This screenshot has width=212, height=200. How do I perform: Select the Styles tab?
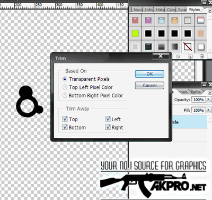(195, 10)
